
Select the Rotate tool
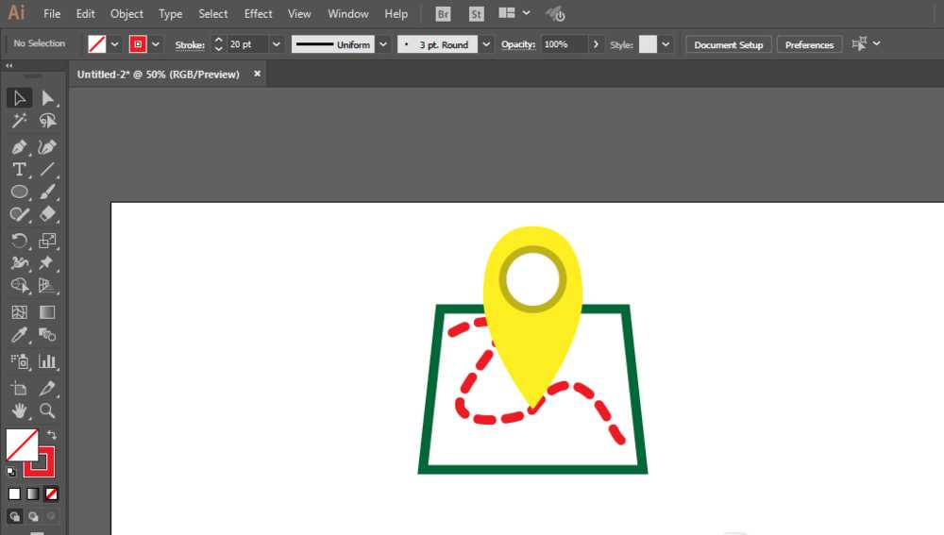[x=19, y=241]
